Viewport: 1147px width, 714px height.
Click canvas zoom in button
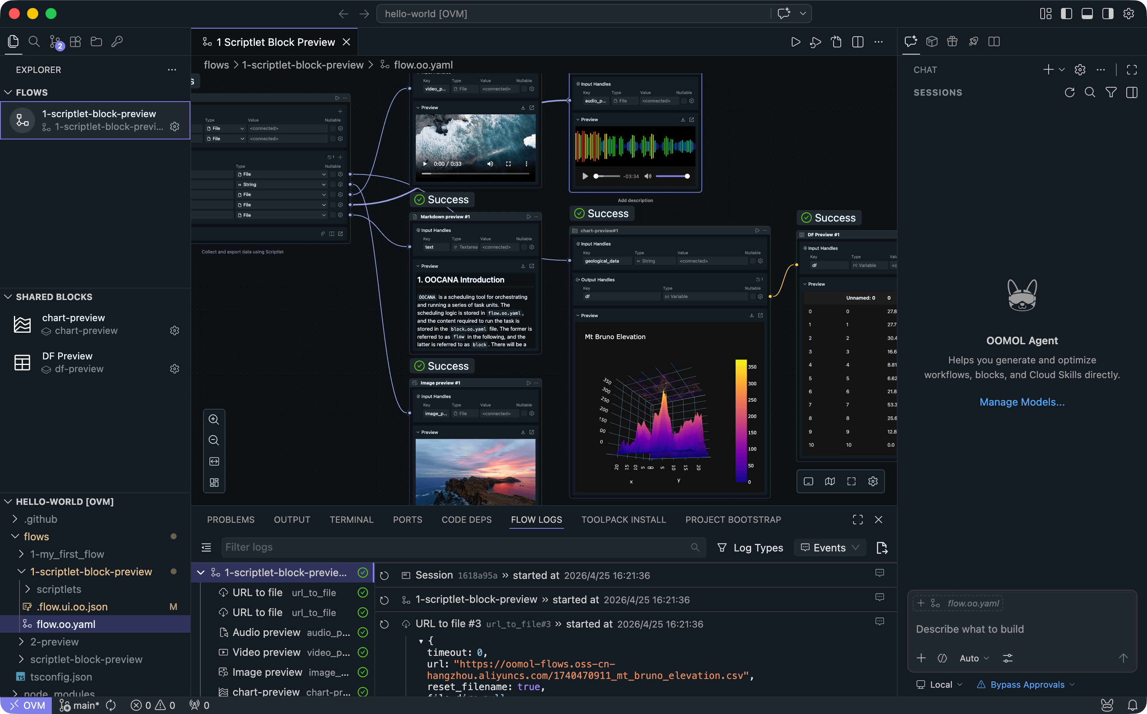214,419
